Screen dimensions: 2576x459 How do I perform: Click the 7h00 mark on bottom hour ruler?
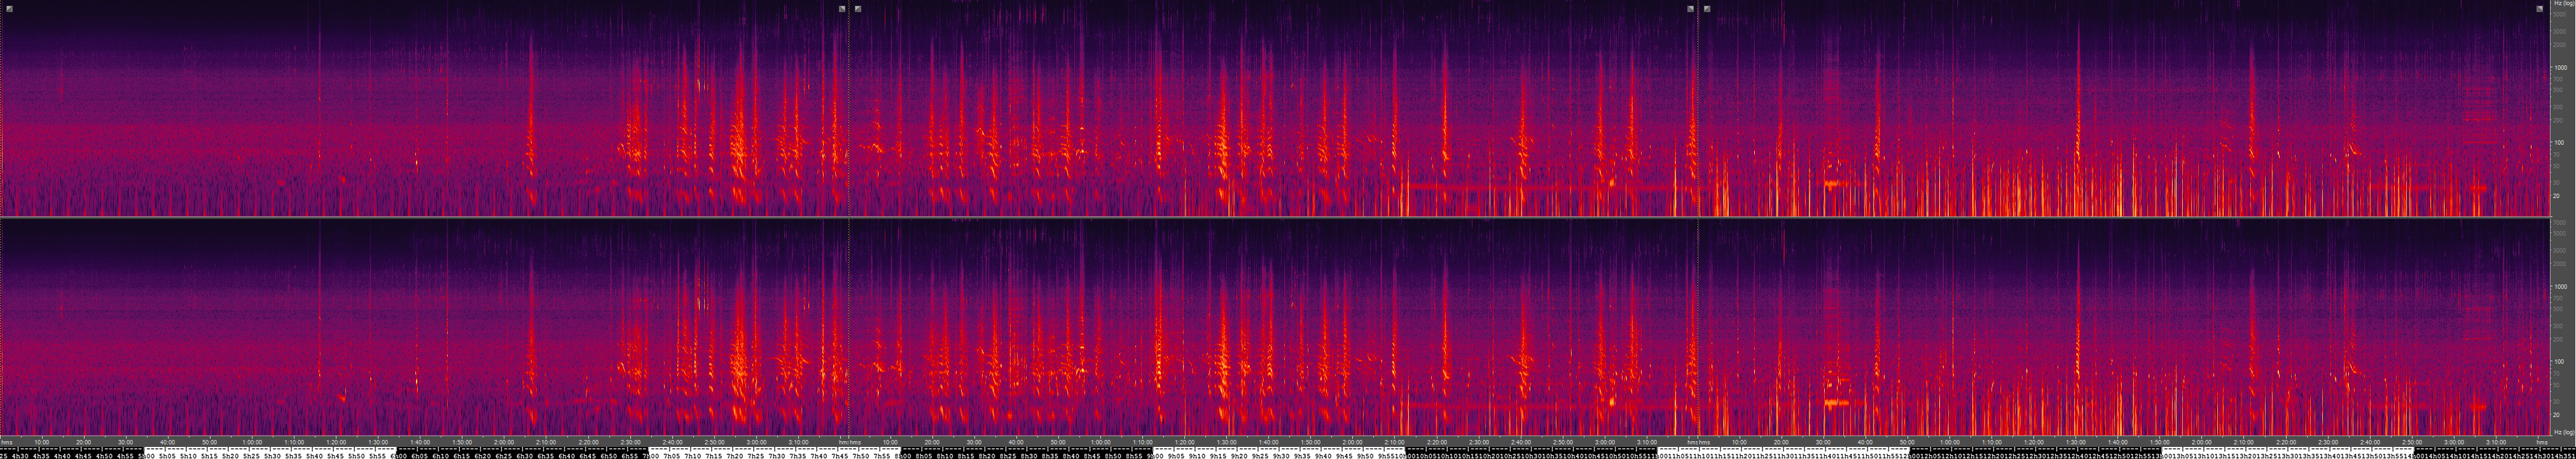pyautogui.click(x=650, y=455)
